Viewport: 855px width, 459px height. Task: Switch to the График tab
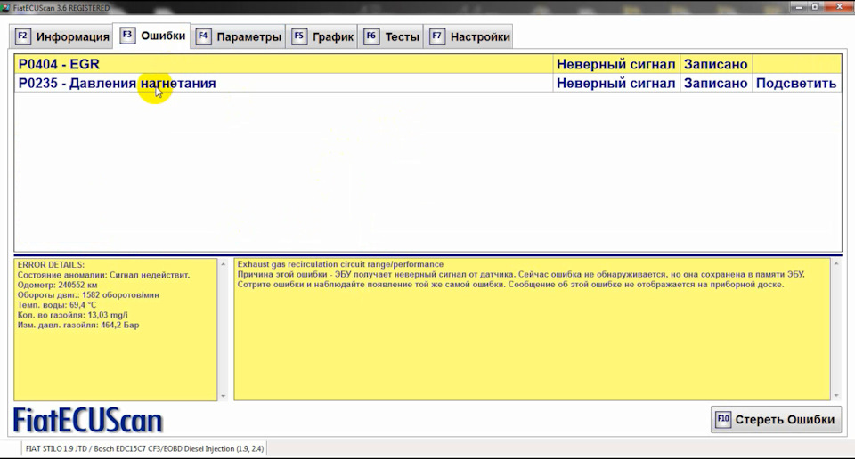coord(322,36)
